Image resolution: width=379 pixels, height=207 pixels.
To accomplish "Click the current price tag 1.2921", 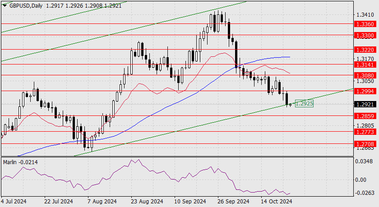I will point(365,104).
